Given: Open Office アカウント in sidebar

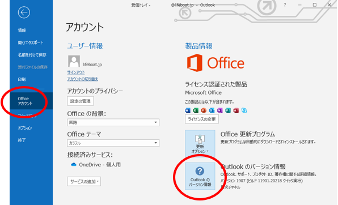Looking at the screenshot, I should pos(31,101).
